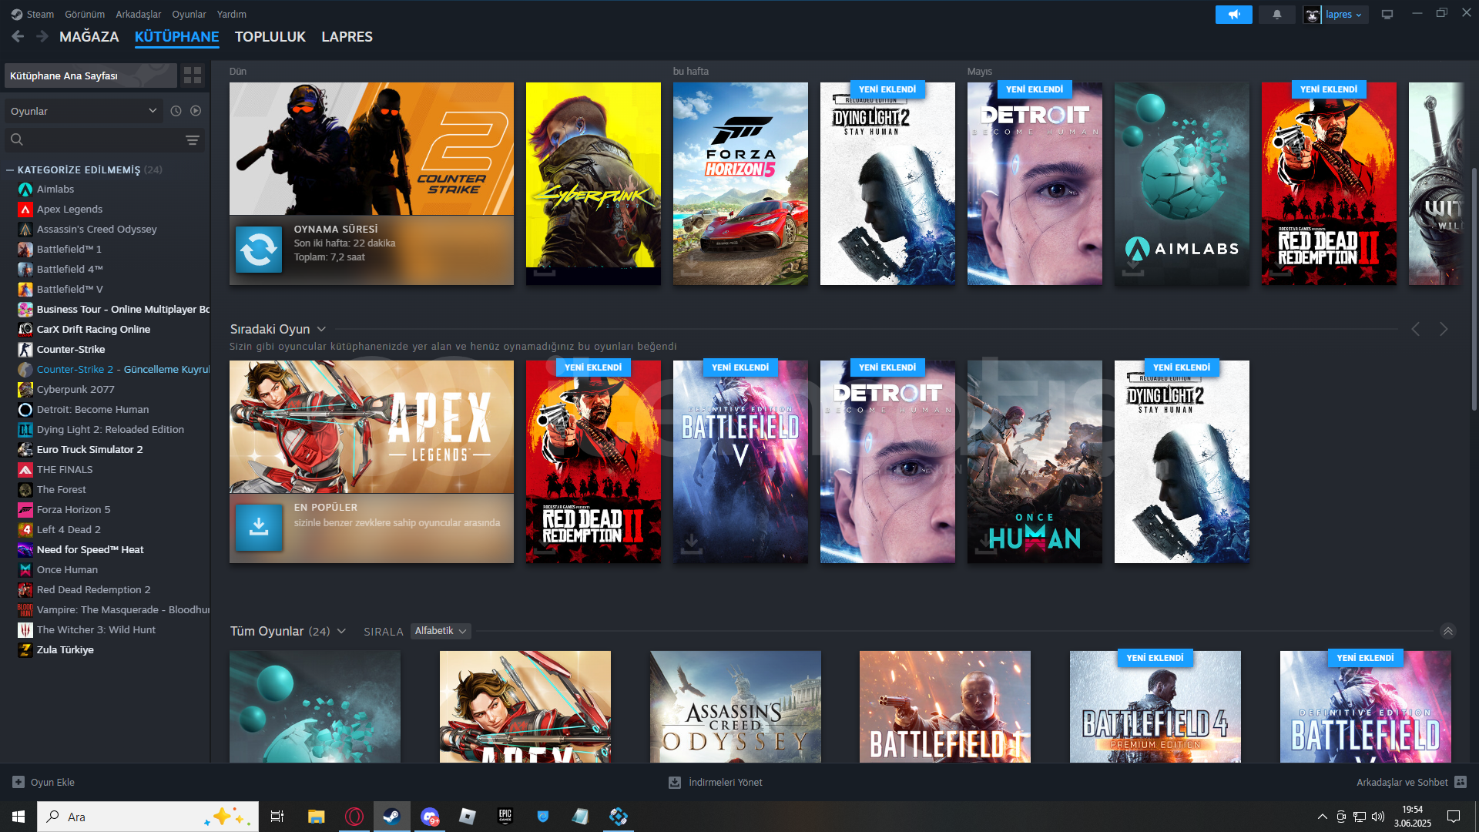Open the Oyunlar menu
Viewport: 1479px width, 832px height.
coord(189,14)
